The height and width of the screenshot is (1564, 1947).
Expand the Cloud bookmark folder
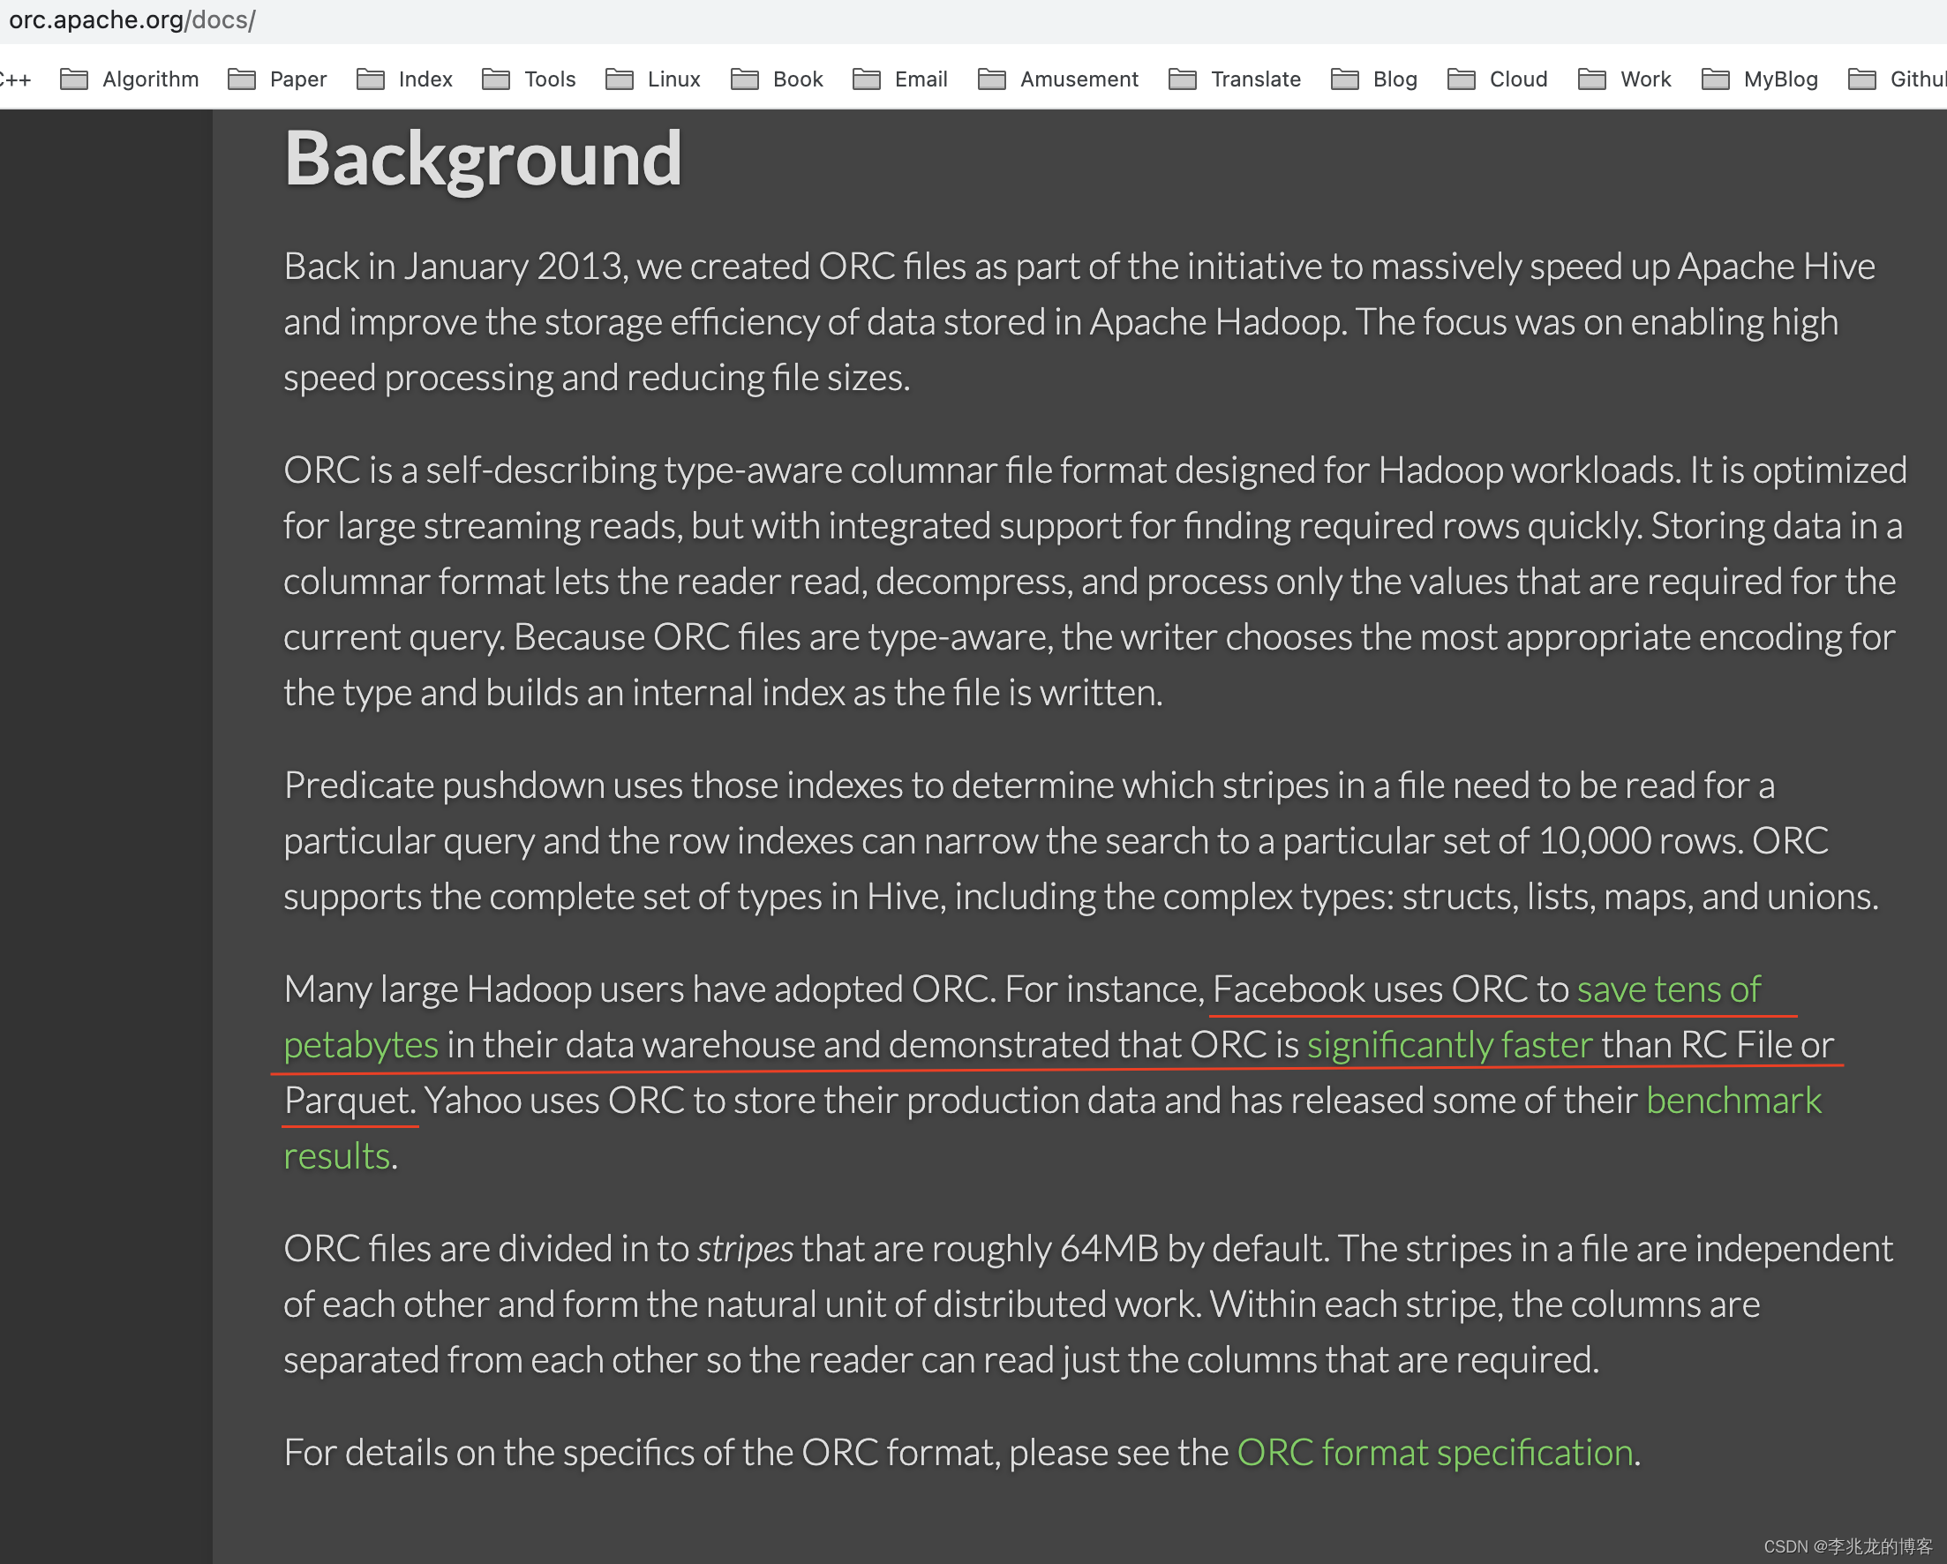click(1497, 79)
